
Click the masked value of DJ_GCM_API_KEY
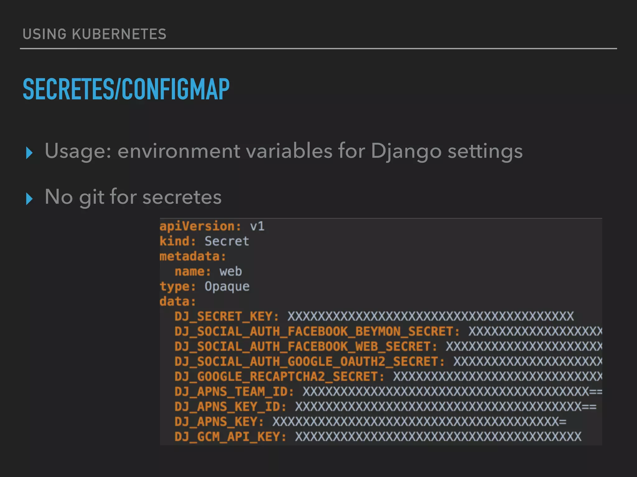[x=438, y=437]
